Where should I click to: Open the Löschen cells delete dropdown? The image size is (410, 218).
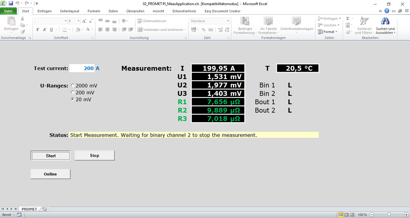click(x=328, y=25)
